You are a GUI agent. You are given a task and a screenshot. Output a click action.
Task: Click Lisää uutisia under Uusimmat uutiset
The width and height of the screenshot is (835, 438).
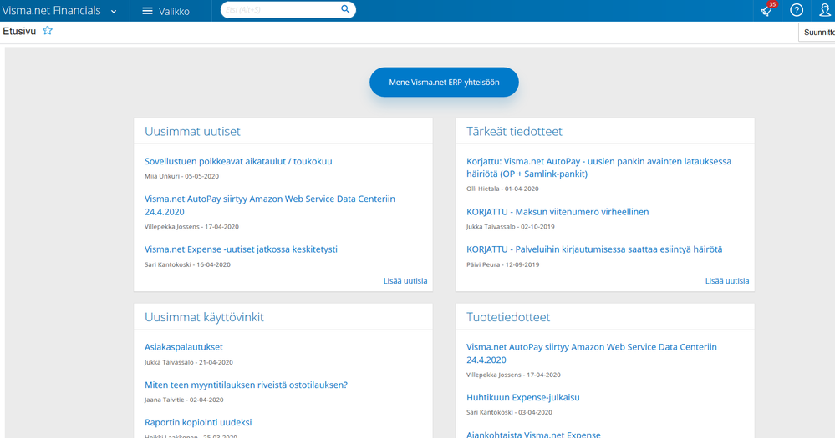coord(405,280)
